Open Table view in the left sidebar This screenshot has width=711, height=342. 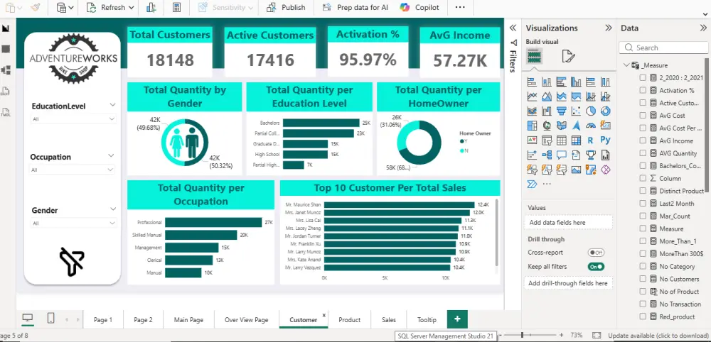coord(6,49)
